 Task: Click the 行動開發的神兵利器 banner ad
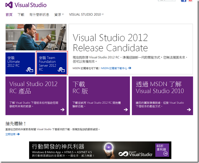pyautogui.click(x=100, y=150)
